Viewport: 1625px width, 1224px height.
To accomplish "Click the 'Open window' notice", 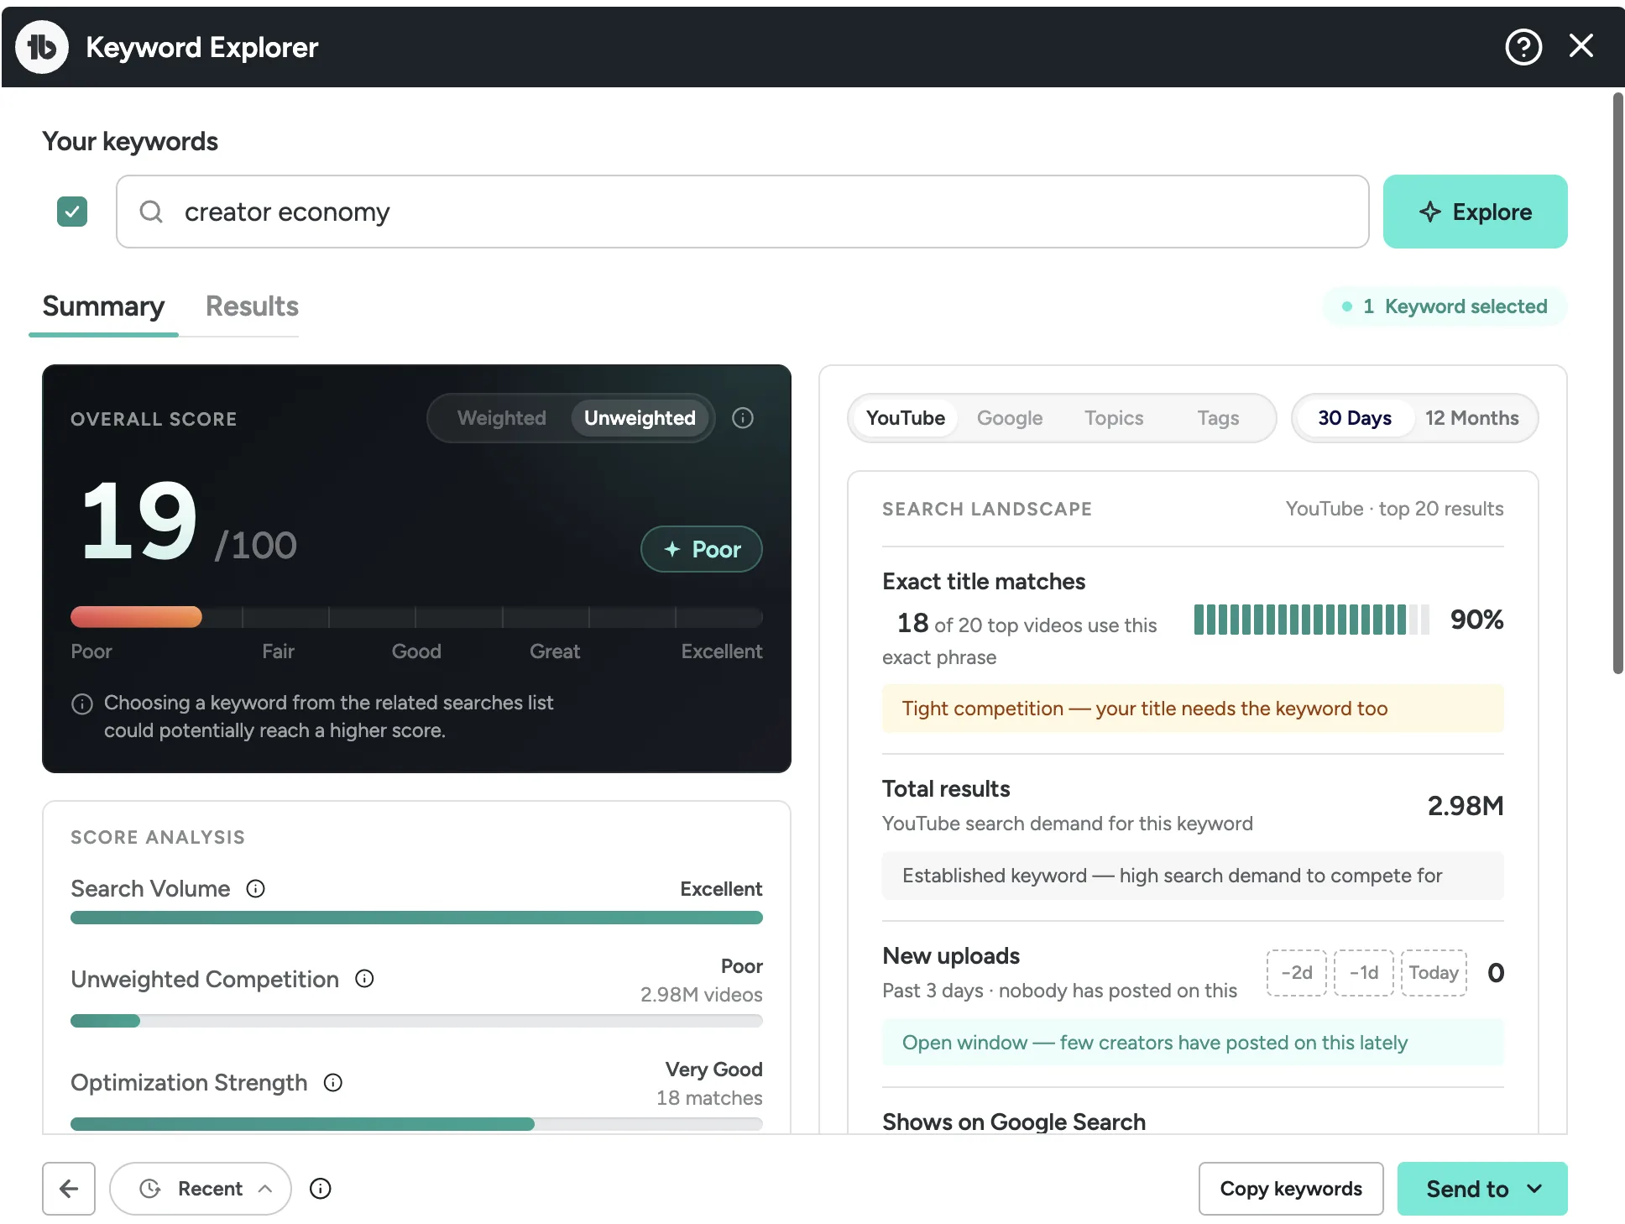I will coord(1193,1043).
